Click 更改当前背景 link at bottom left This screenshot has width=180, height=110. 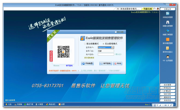10,100
